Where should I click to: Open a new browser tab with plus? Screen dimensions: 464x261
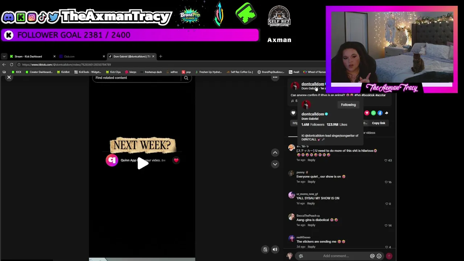(161, 57)
